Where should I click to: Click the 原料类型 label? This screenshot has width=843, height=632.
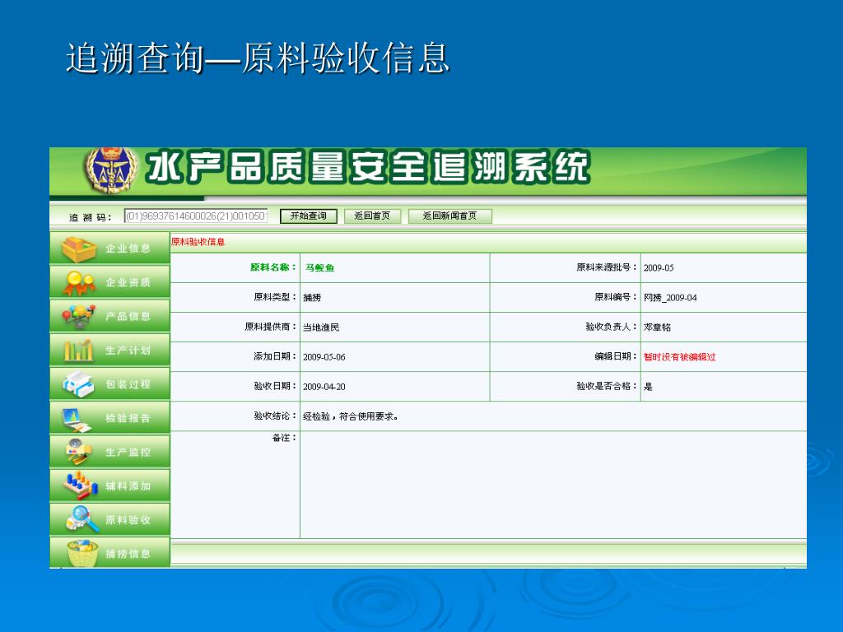275,296
